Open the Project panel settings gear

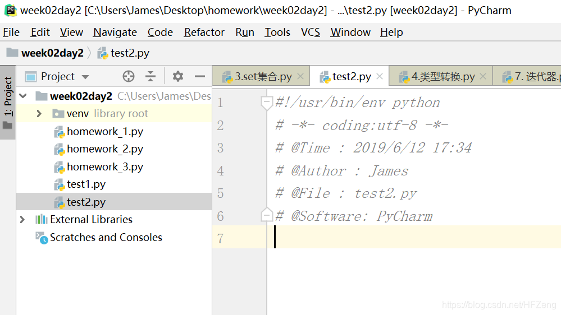point(178,76)
